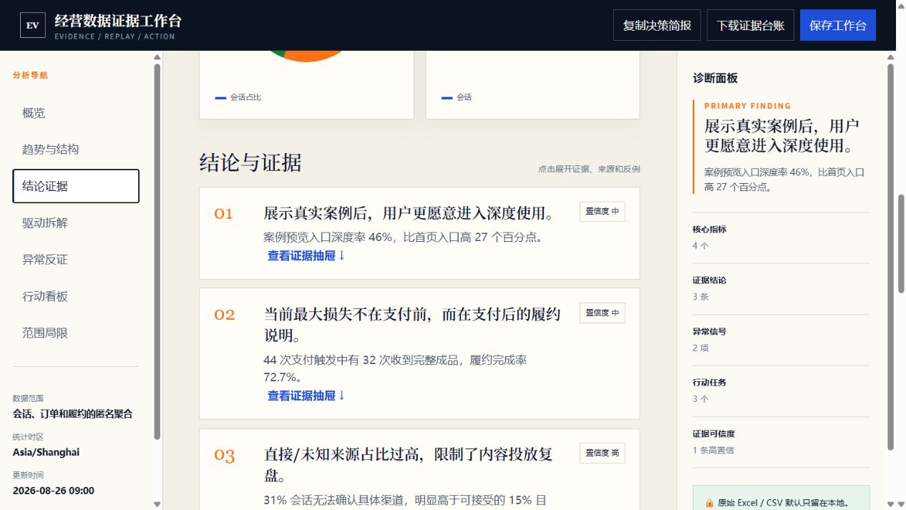Screen dimensions: 906x510
Task: Click the 行动任务 3 个 row
Action: 781,391
